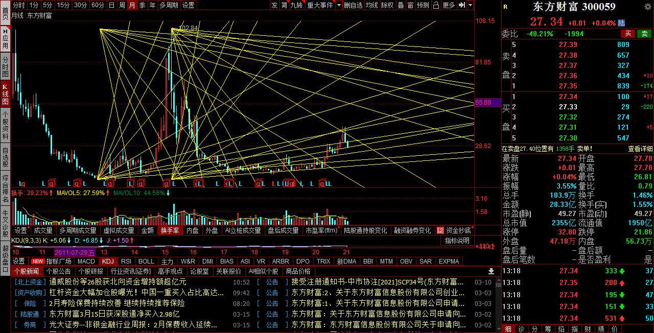Click the 查看详细 link
This screenshot has width=654, height=333.
[640, 149]
